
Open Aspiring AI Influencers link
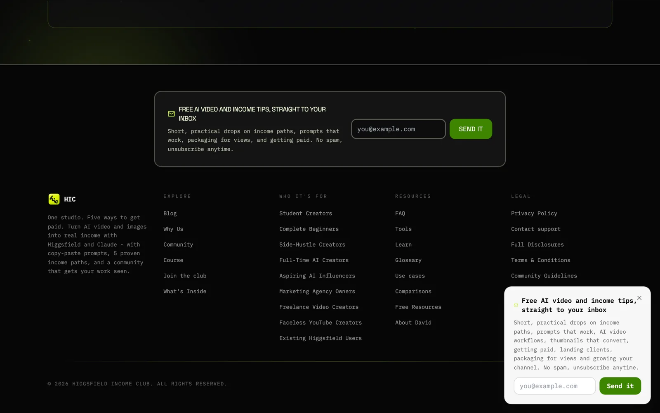317,276
